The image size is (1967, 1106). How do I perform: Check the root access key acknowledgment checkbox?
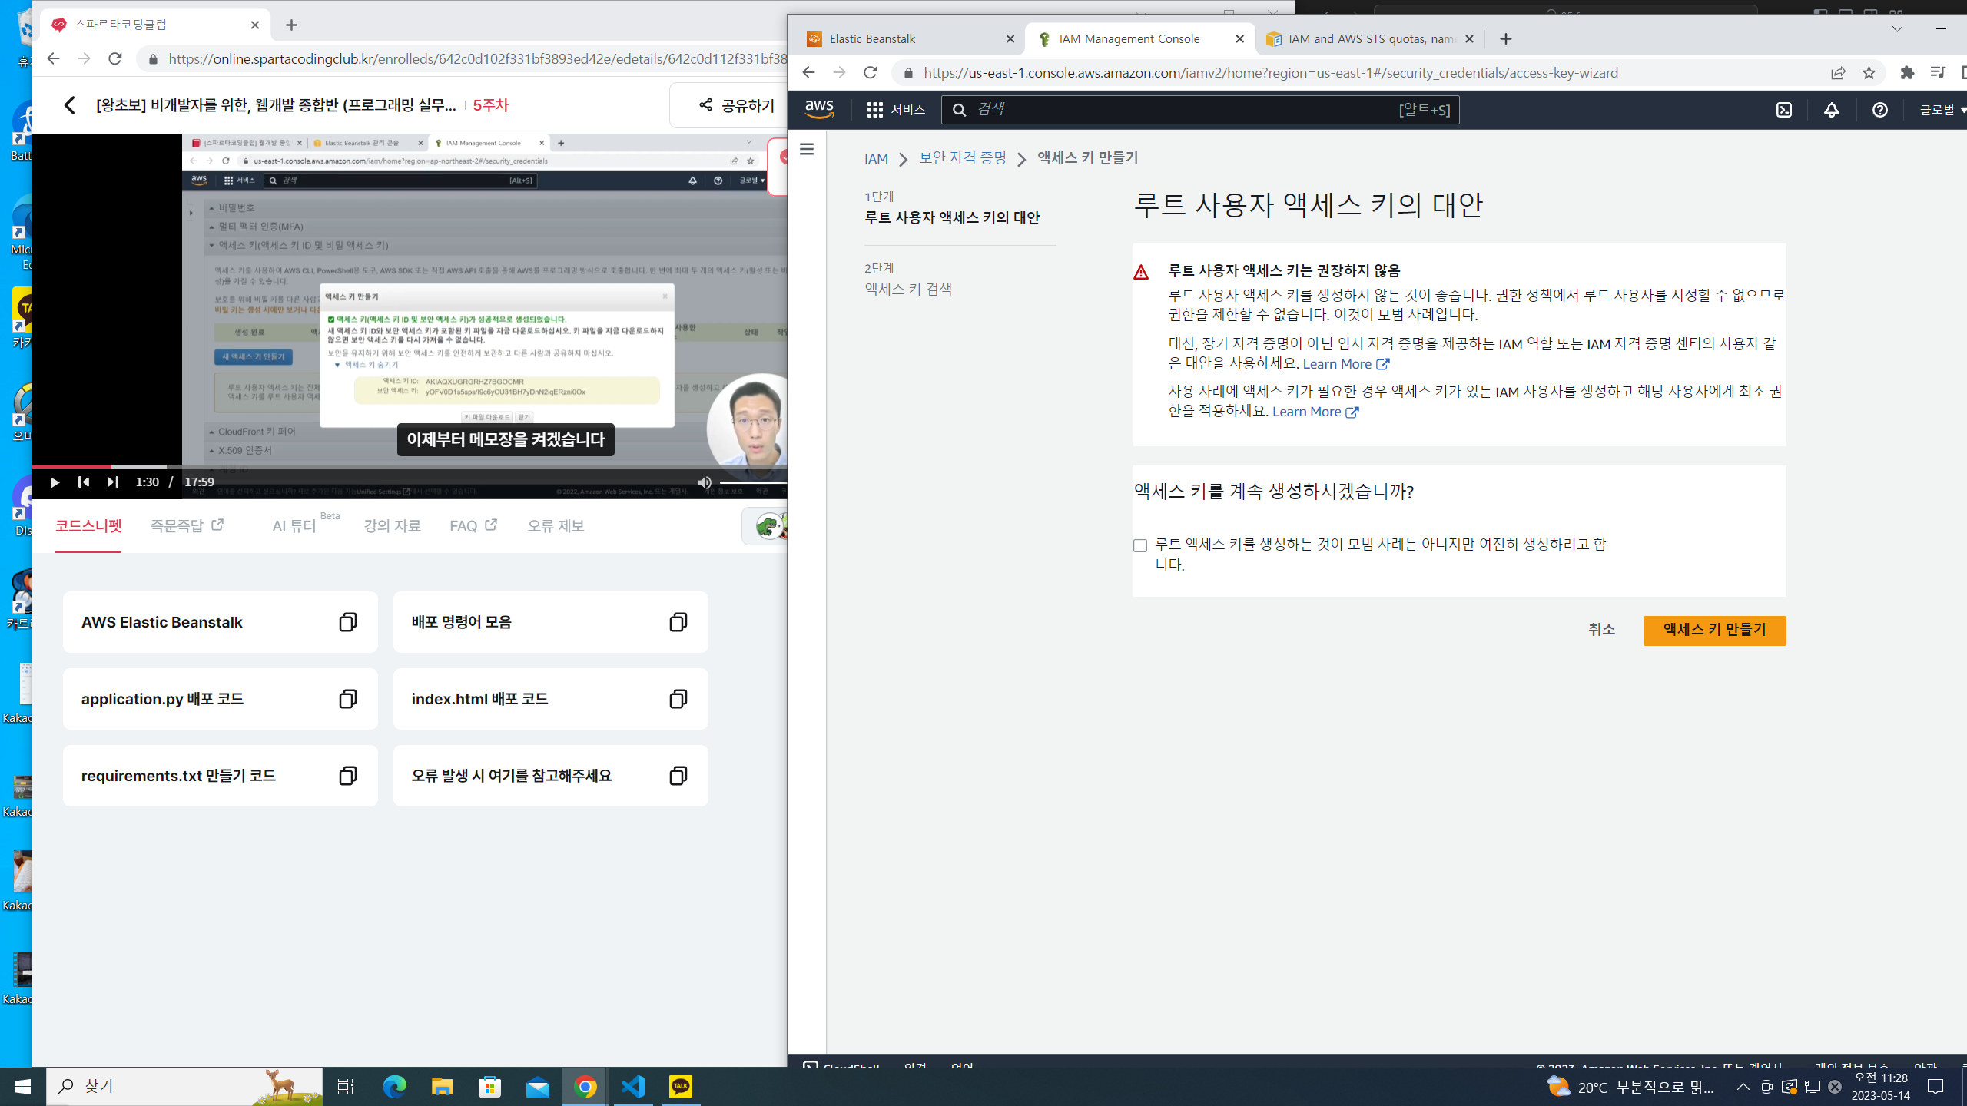pos(1140,545)
